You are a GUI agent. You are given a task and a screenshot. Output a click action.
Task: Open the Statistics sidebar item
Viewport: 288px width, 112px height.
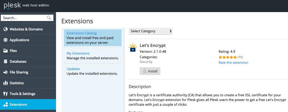28,83
